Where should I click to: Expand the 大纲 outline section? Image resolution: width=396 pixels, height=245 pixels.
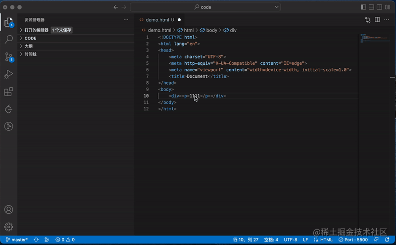pyautogui.click(x=76, y=46)
